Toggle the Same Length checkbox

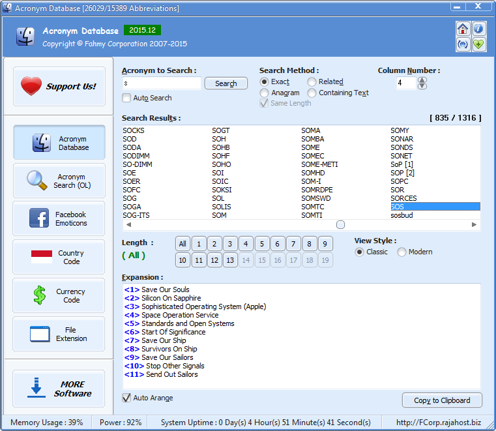(264, 103)
